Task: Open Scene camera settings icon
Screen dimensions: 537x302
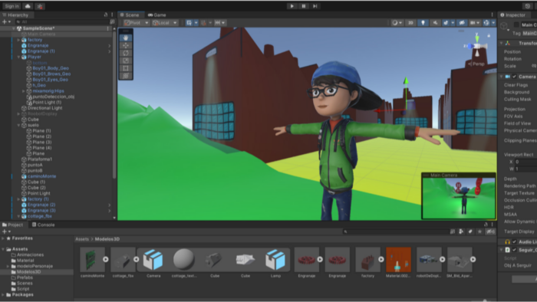Action: (x=473, y=23)
